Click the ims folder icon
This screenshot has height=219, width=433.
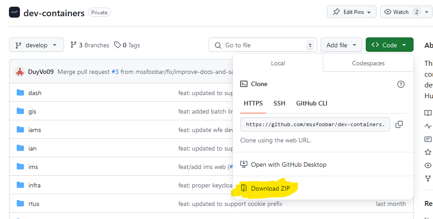[x=20, y=166]
